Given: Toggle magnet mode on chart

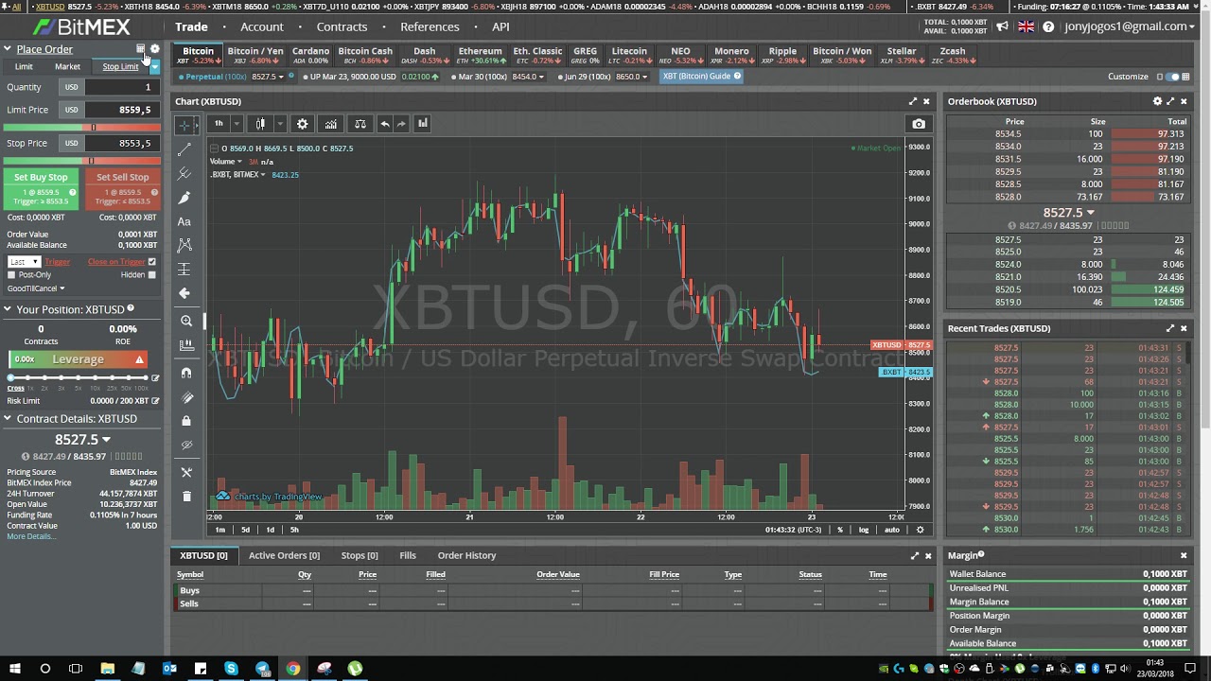Looking at the screenshot, I should (186, 373).
